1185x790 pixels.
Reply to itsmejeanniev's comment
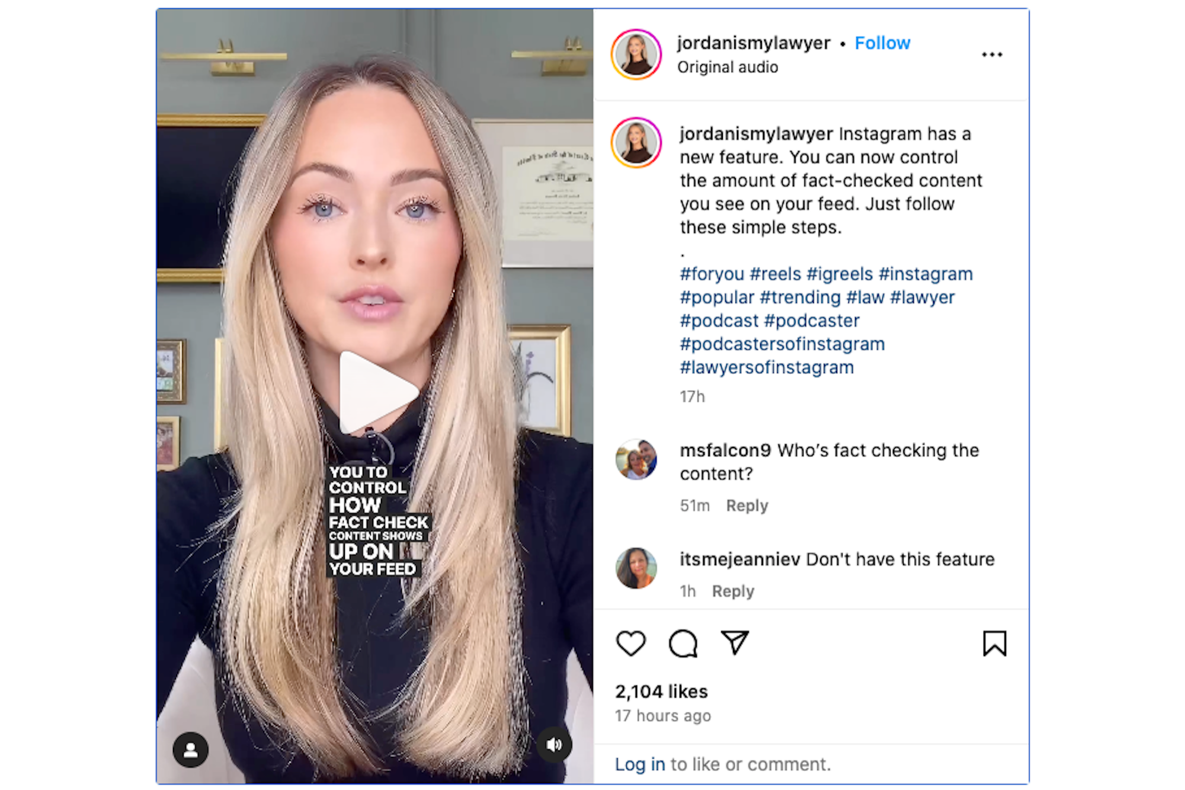click(x=733, y=591)
